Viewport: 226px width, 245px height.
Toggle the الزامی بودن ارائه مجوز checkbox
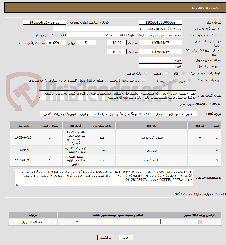click(x=200, y=222)
